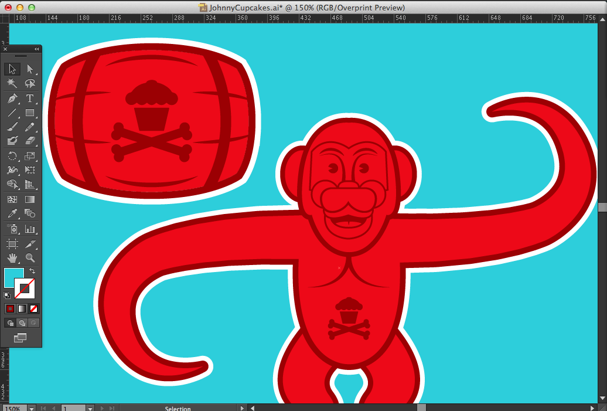Select the Rotate tool

pos(12,156)
